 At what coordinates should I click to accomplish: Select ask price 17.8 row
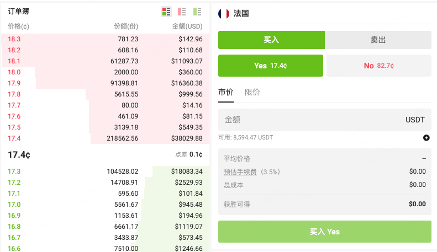pos(106,94)
